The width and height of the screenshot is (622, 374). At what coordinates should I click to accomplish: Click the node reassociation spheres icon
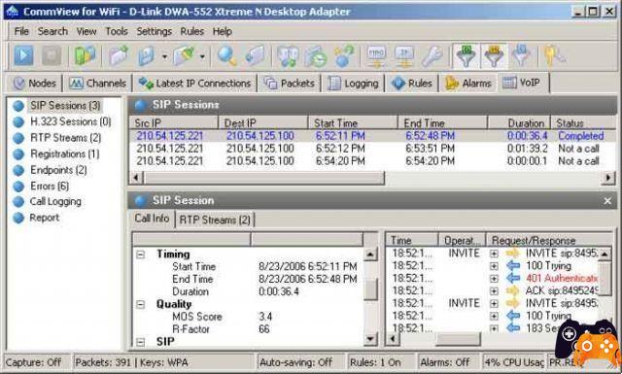(343, 56)
